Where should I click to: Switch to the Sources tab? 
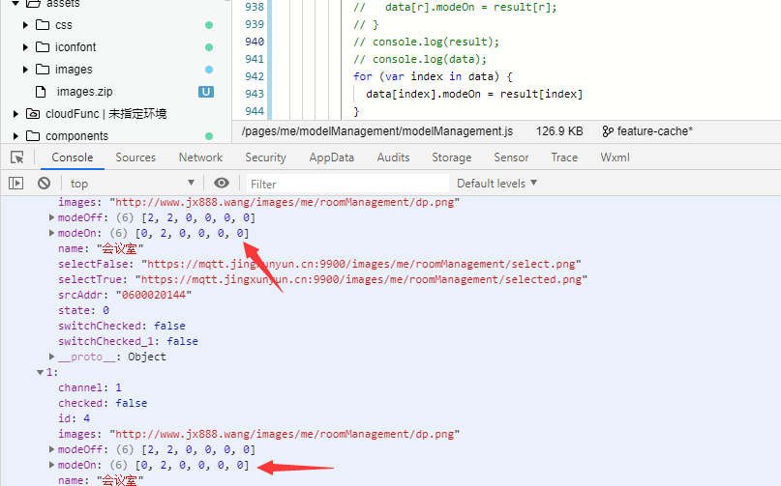click(135, 157)
